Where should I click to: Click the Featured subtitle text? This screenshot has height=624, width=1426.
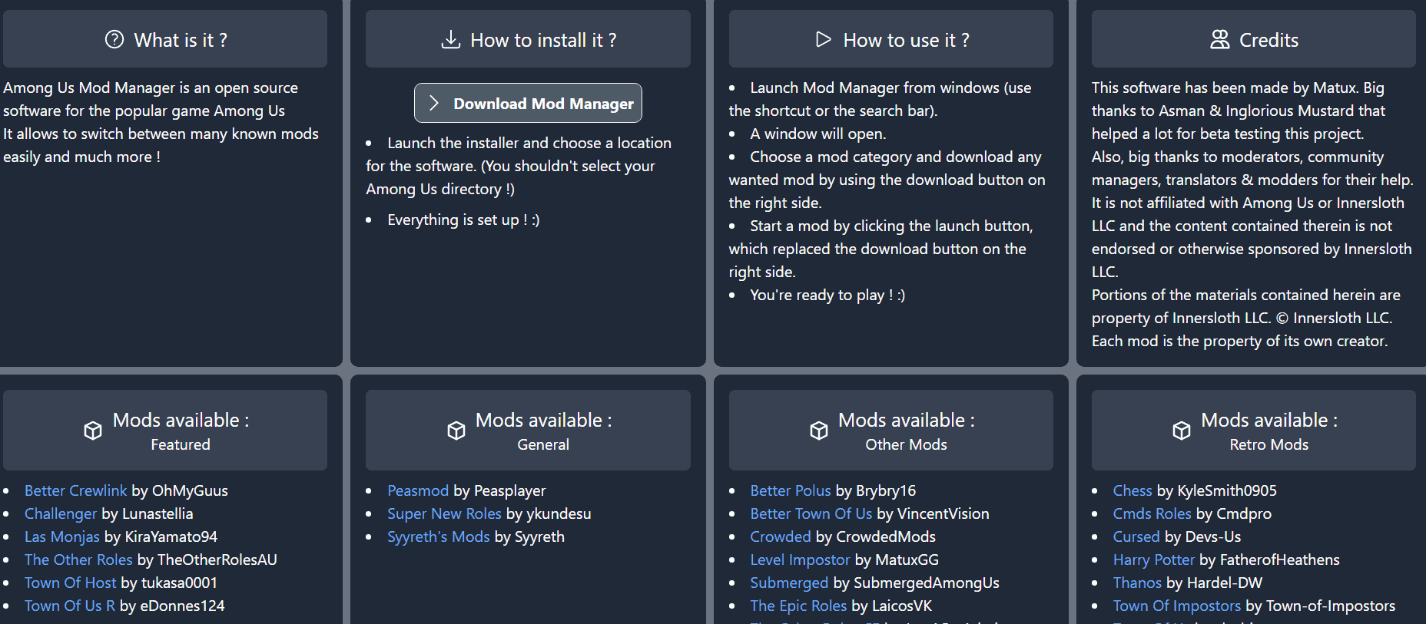coord(181,444)
